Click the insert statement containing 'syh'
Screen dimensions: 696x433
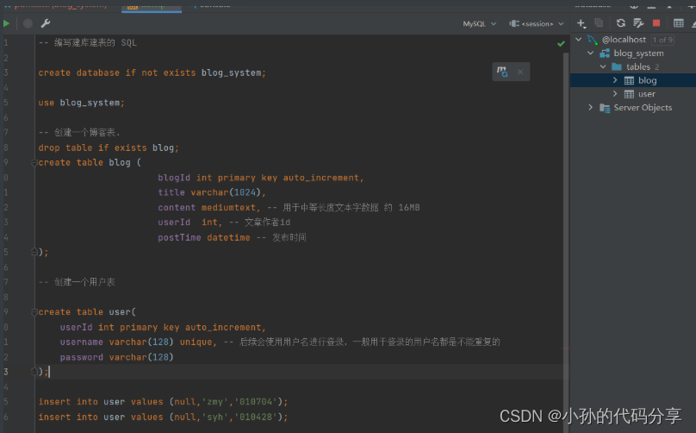163,417
